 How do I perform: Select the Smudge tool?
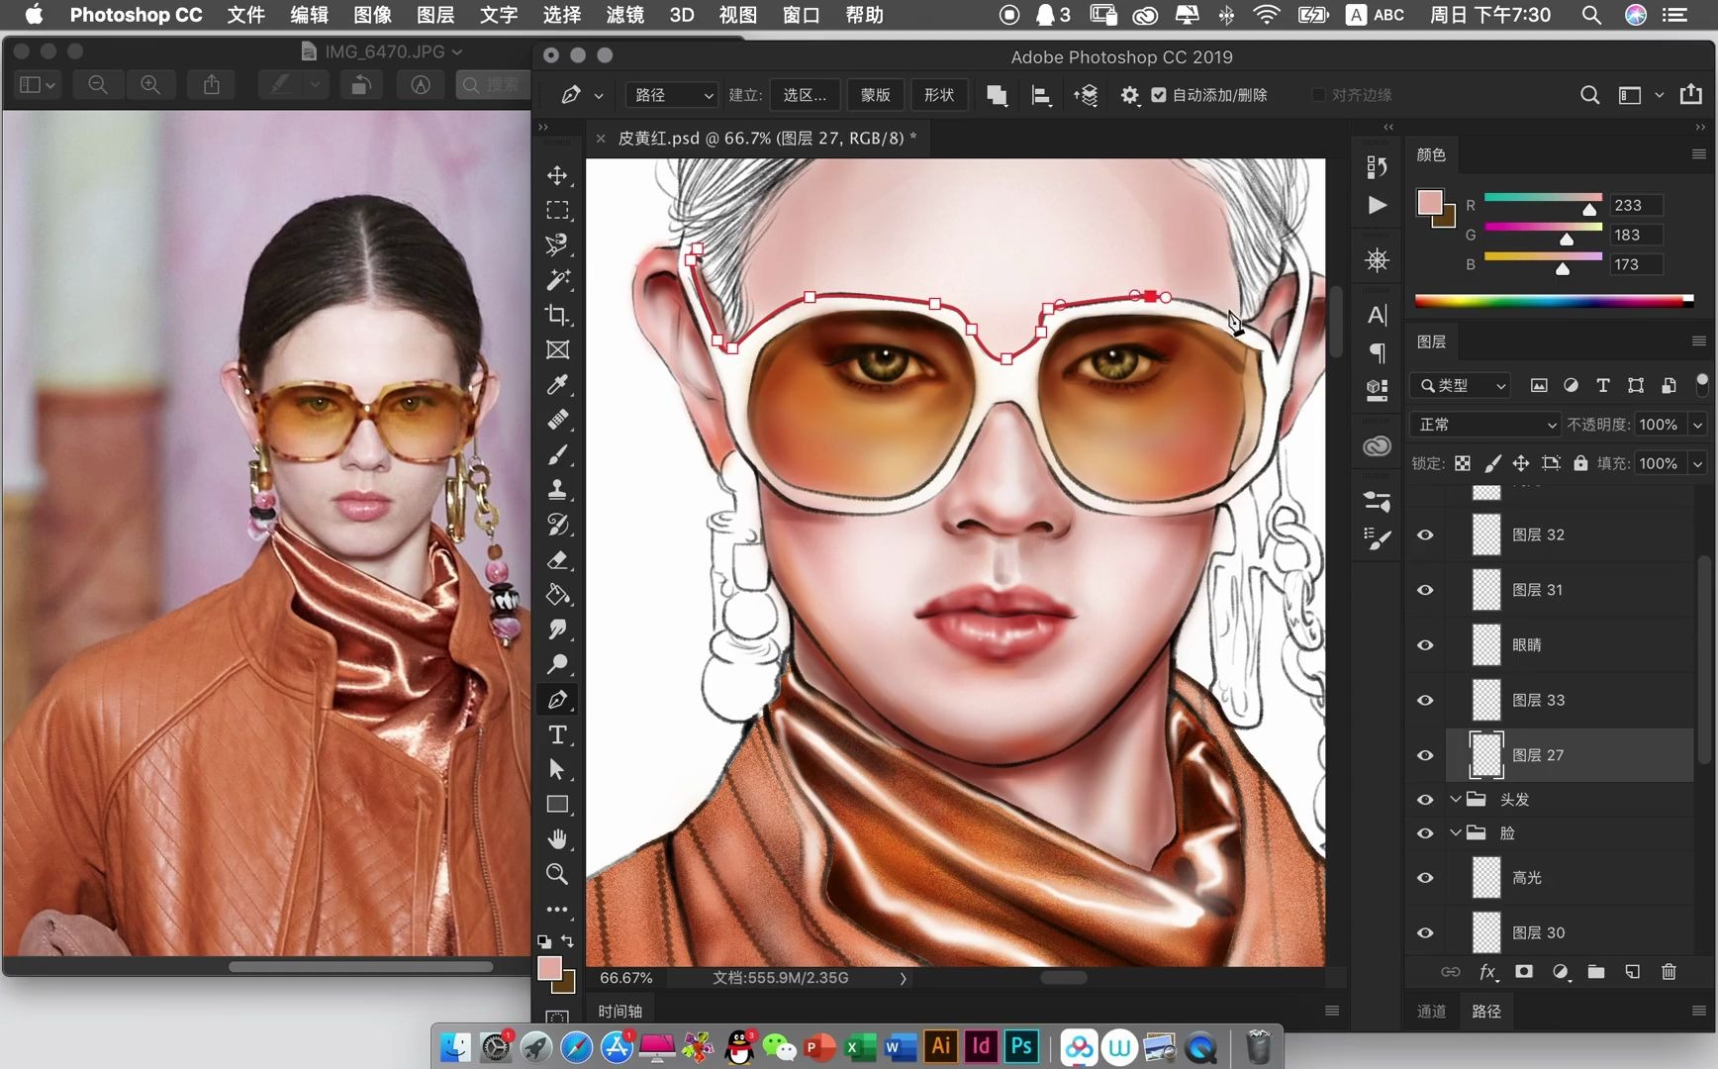[x=557, y=630]
